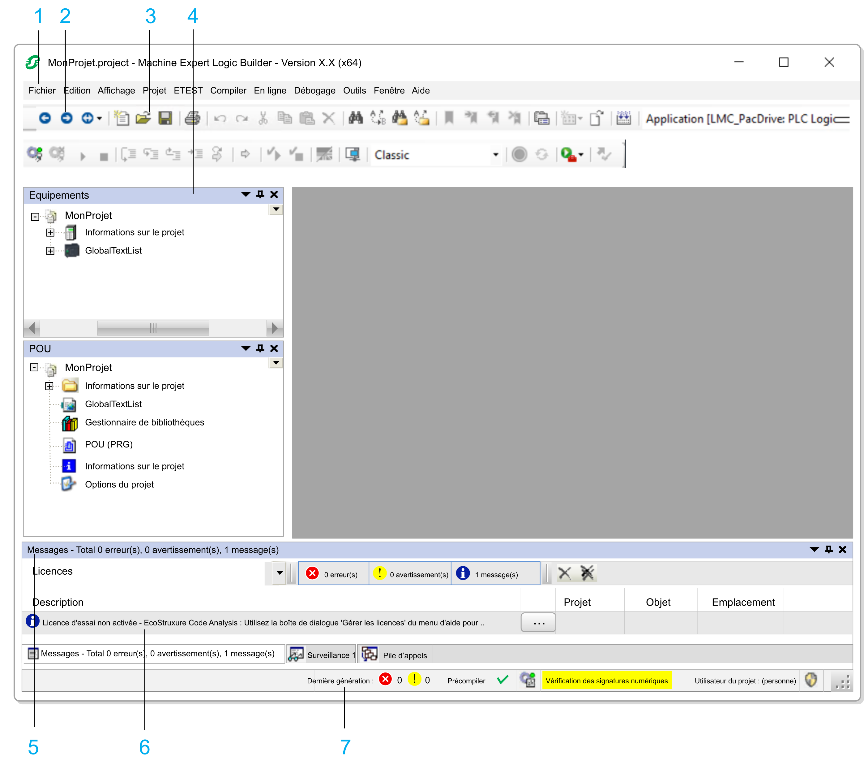864x765 pixels.
Task: Click the Equipements horizontal scrollbar thumb
Action: 153,328
